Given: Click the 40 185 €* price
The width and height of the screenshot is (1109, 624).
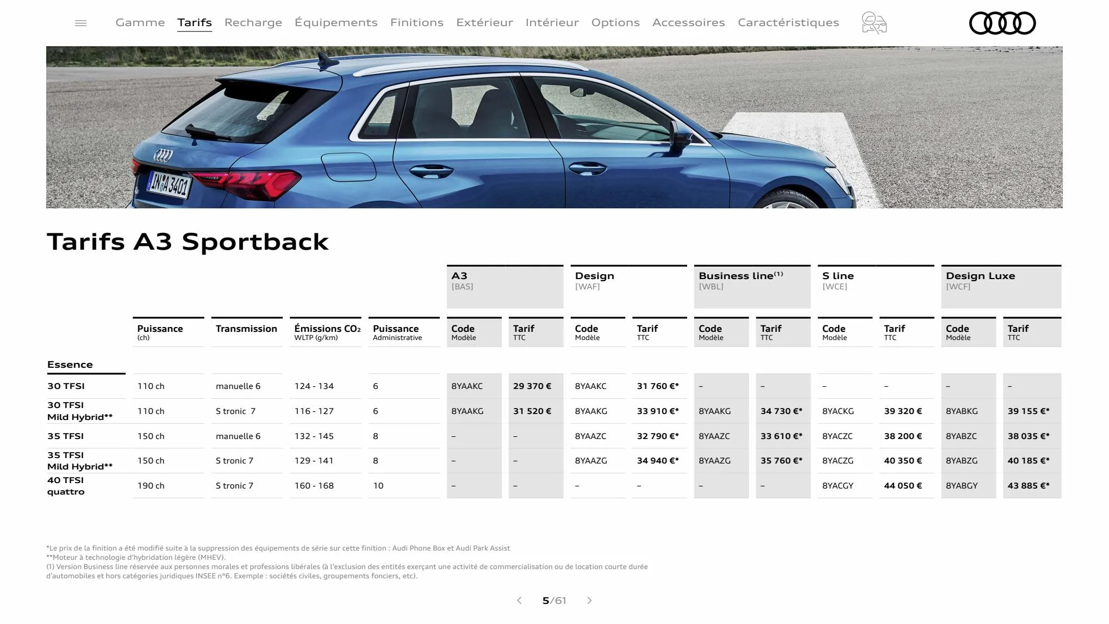Looking at the screenshot, I should (x=1029, y=461).
